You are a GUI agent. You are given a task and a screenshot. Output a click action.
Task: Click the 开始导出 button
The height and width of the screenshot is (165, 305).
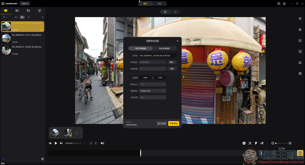174,123
